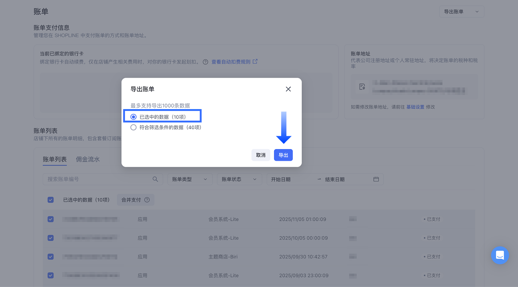Select the 符合筛选条件的数据（40项） radio option
Viewport: 518px width, 287px height.
[x=133, y=127]
